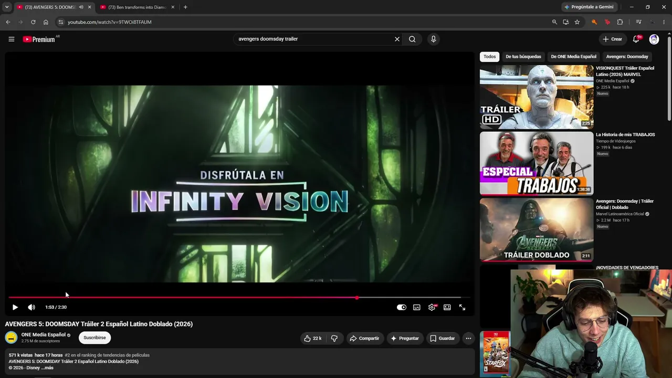Toggle subtitles in the player
The width and height of the screenshot is (672, 378).
coord(417,307)
